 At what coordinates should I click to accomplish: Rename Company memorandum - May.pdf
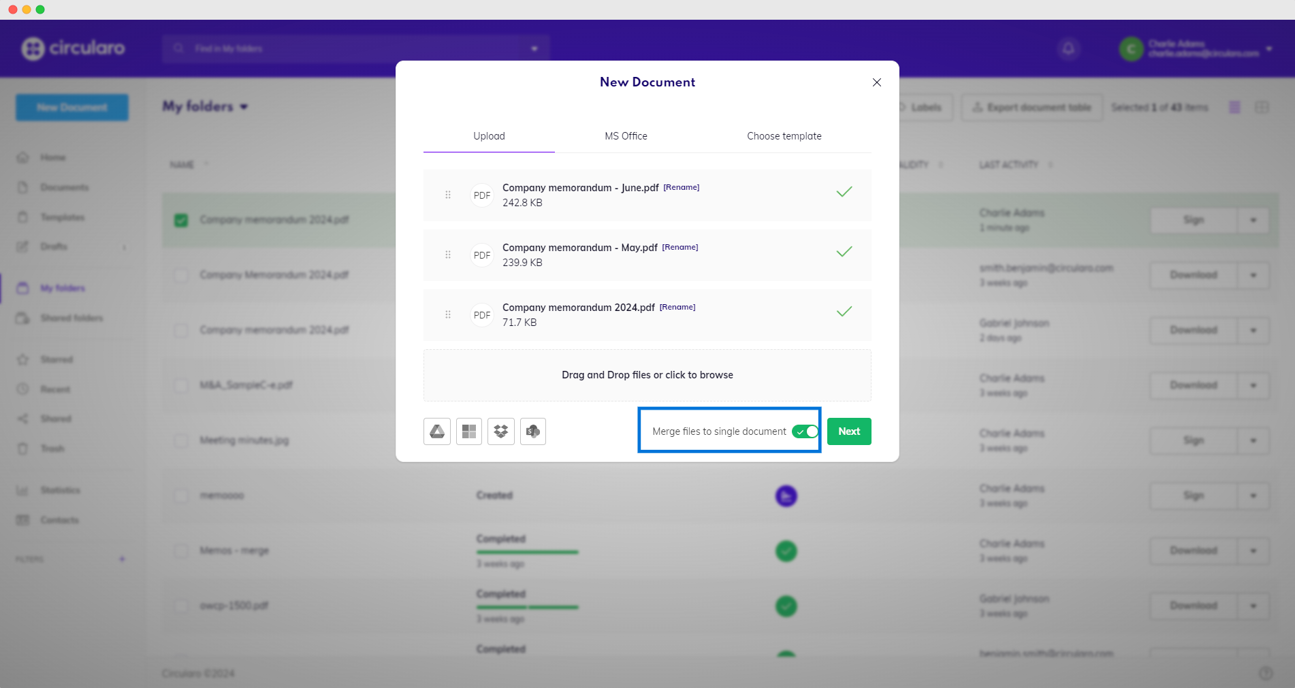tap(680, 247)
